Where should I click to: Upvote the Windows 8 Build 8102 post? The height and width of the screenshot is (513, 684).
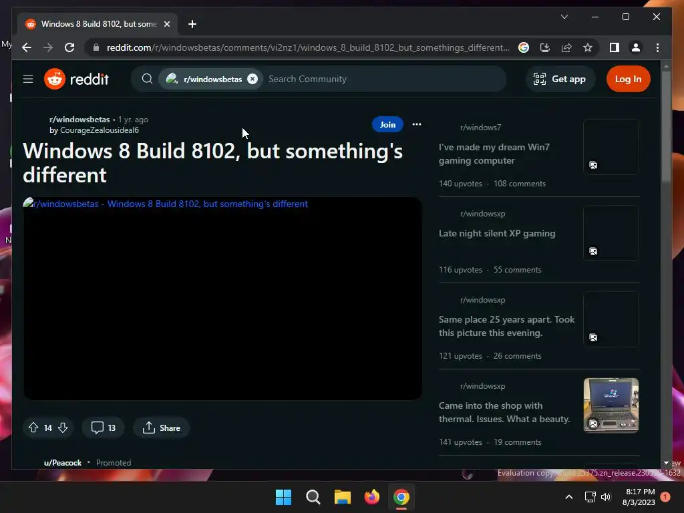33,428
